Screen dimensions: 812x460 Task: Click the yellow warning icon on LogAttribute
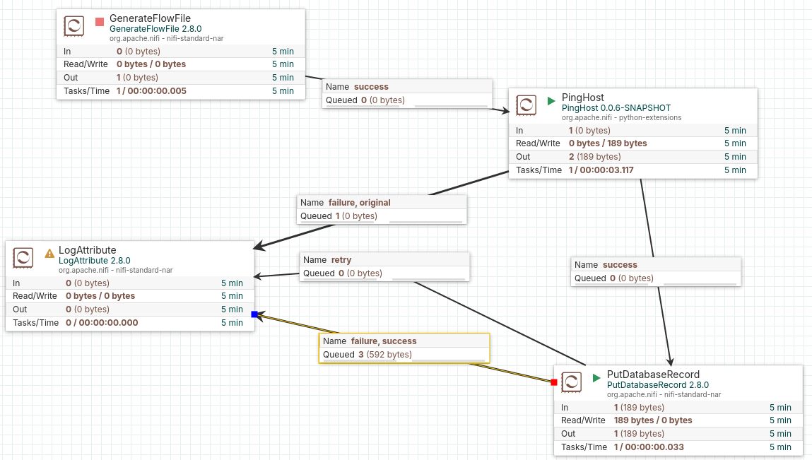(x=49, y=253)
